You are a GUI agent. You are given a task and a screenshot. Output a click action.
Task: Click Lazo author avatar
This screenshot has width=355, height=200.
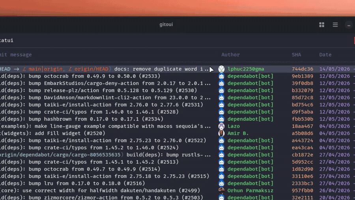221,126
